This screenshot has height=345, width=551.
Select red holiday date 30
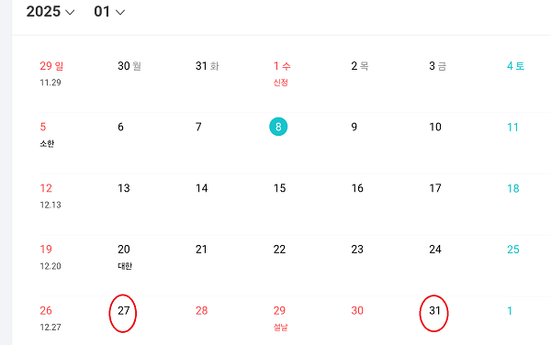[x=357, y=311]
